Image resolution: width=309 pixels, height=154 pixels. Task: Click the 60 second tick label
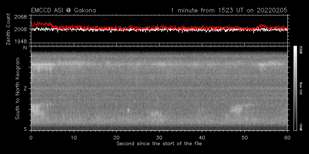tap(287, 137)
